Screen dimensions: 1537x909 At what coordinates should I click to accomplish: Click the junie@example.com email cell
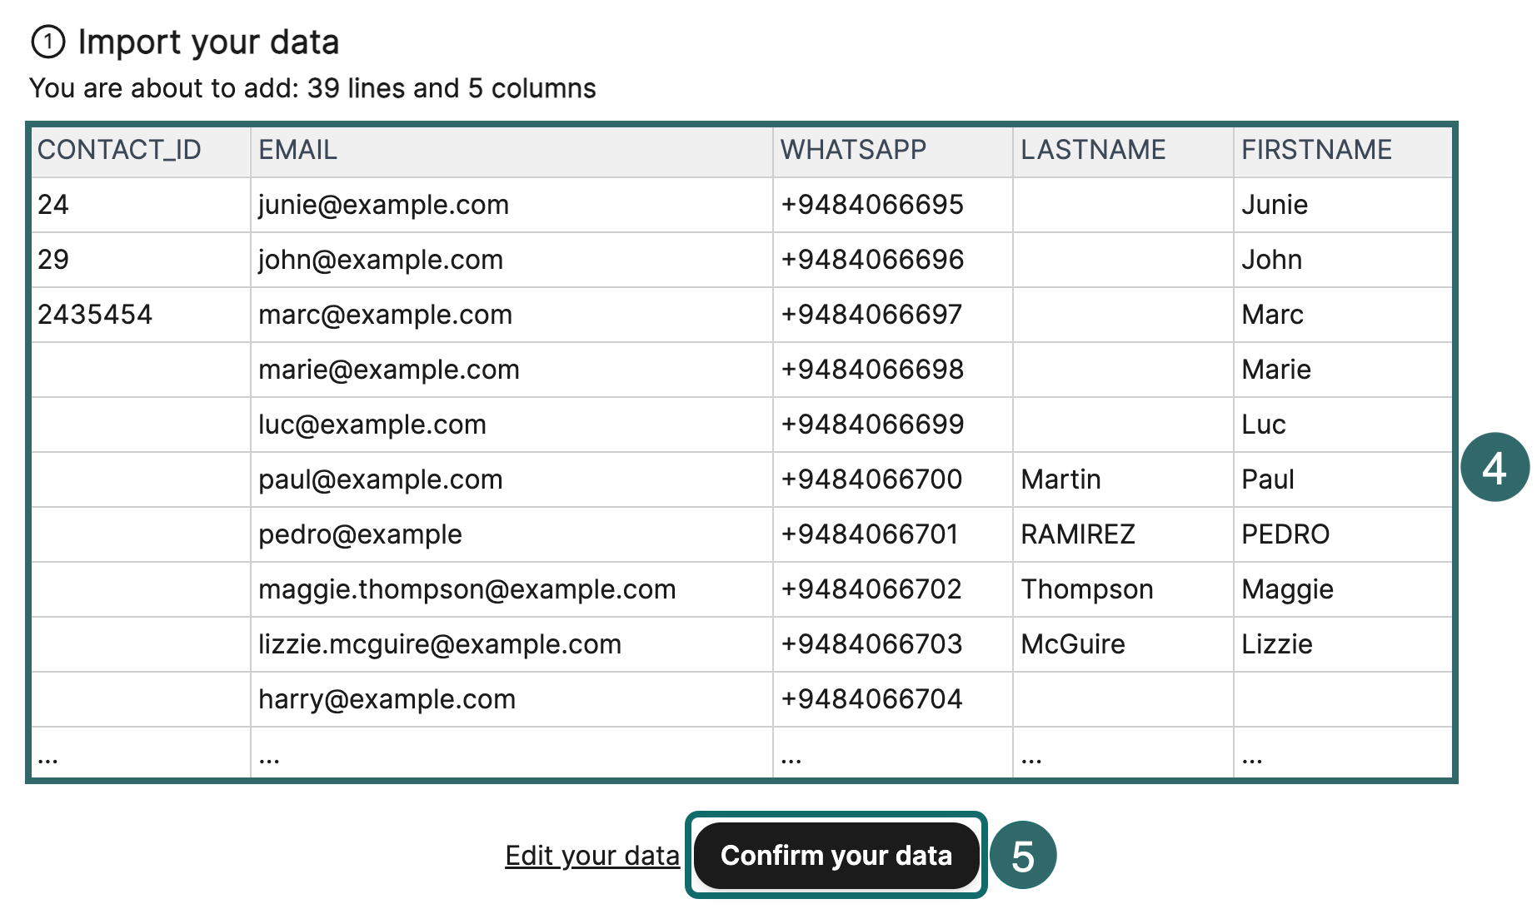pyautogui.click(x=383, y=205)
